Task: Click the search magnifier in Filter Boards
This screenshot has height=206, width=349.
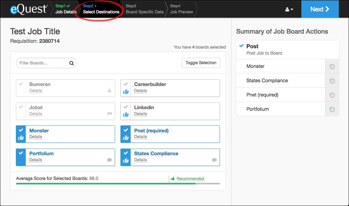Action: pyautogui.click(x=72, y=63)
